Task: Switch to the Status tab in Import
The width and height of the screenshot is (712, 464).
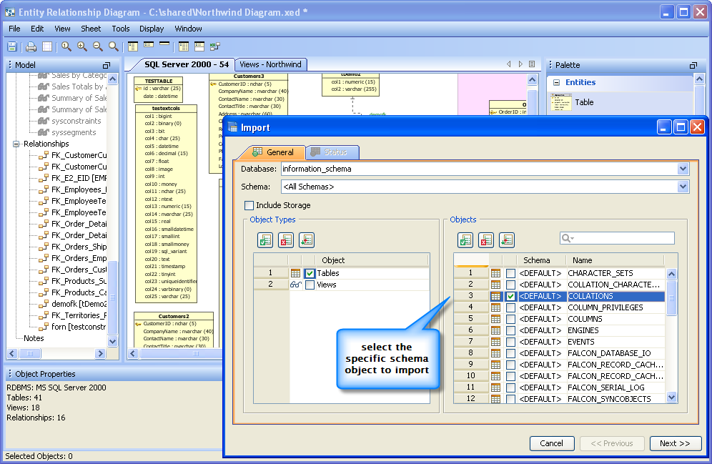Action: [x=332, y=152]
